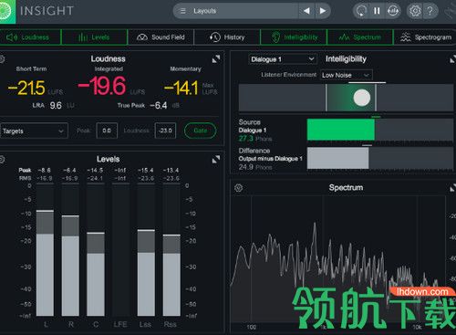Screen dimensions: 456x335
Task: Click the gray Difference level bar
Action: pyautogui.click(x=337, y=158)
